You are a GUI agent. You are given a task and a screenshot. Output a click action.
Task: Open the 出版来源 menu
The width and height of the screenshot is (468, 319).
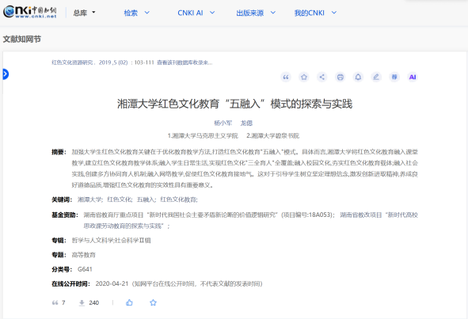(256, 13)
